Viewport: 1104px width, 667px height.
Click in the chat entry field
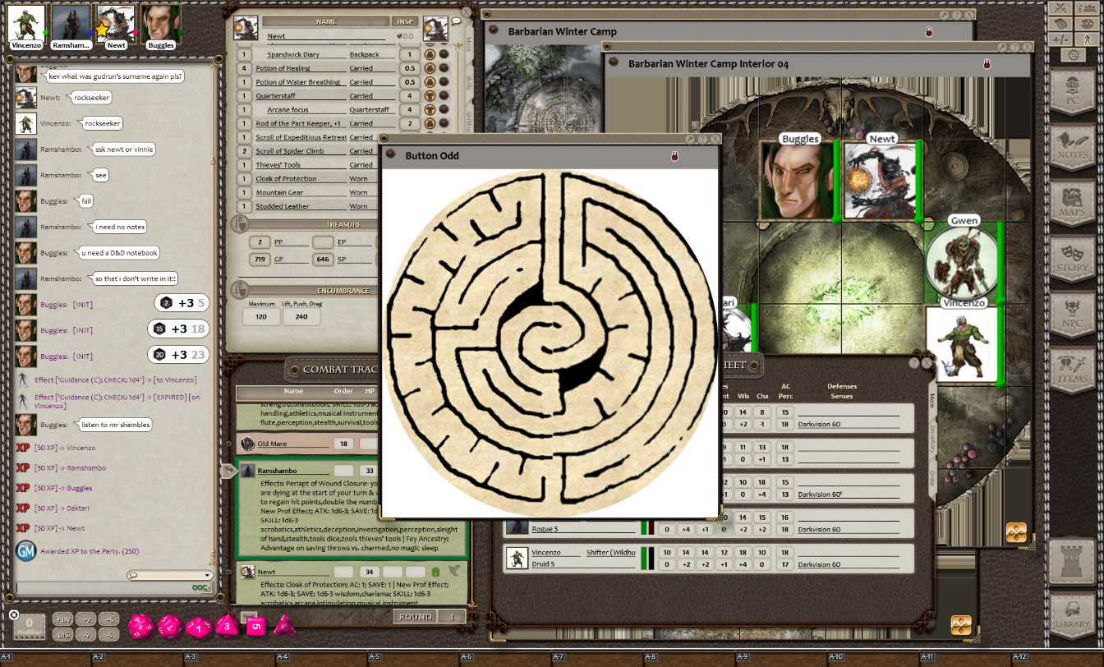tap(99, 588)
